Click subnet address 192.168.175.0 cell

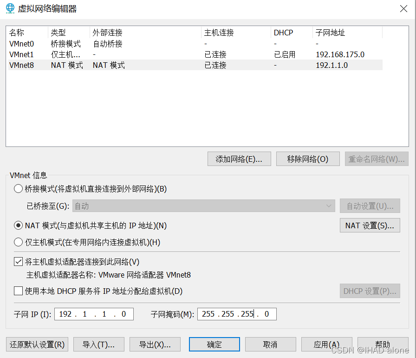[340, 54]
